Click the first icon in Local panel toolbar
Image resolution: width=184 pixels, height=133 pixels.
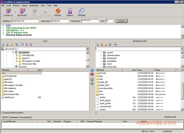pos(3,44)
